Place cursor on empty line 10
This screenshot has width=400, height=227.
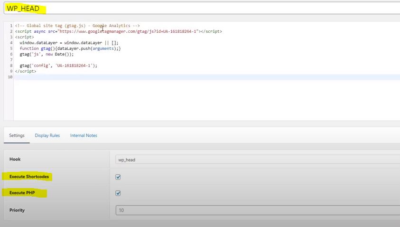click(x=206, y=77)
